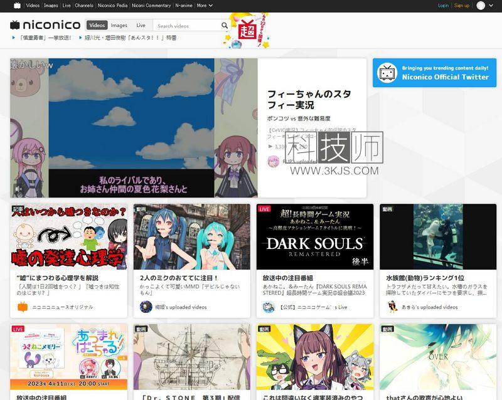Screen dimensions: 502x400
Task: Open the DARK SOULS Remastered live thumbnail
Action: 315,237
